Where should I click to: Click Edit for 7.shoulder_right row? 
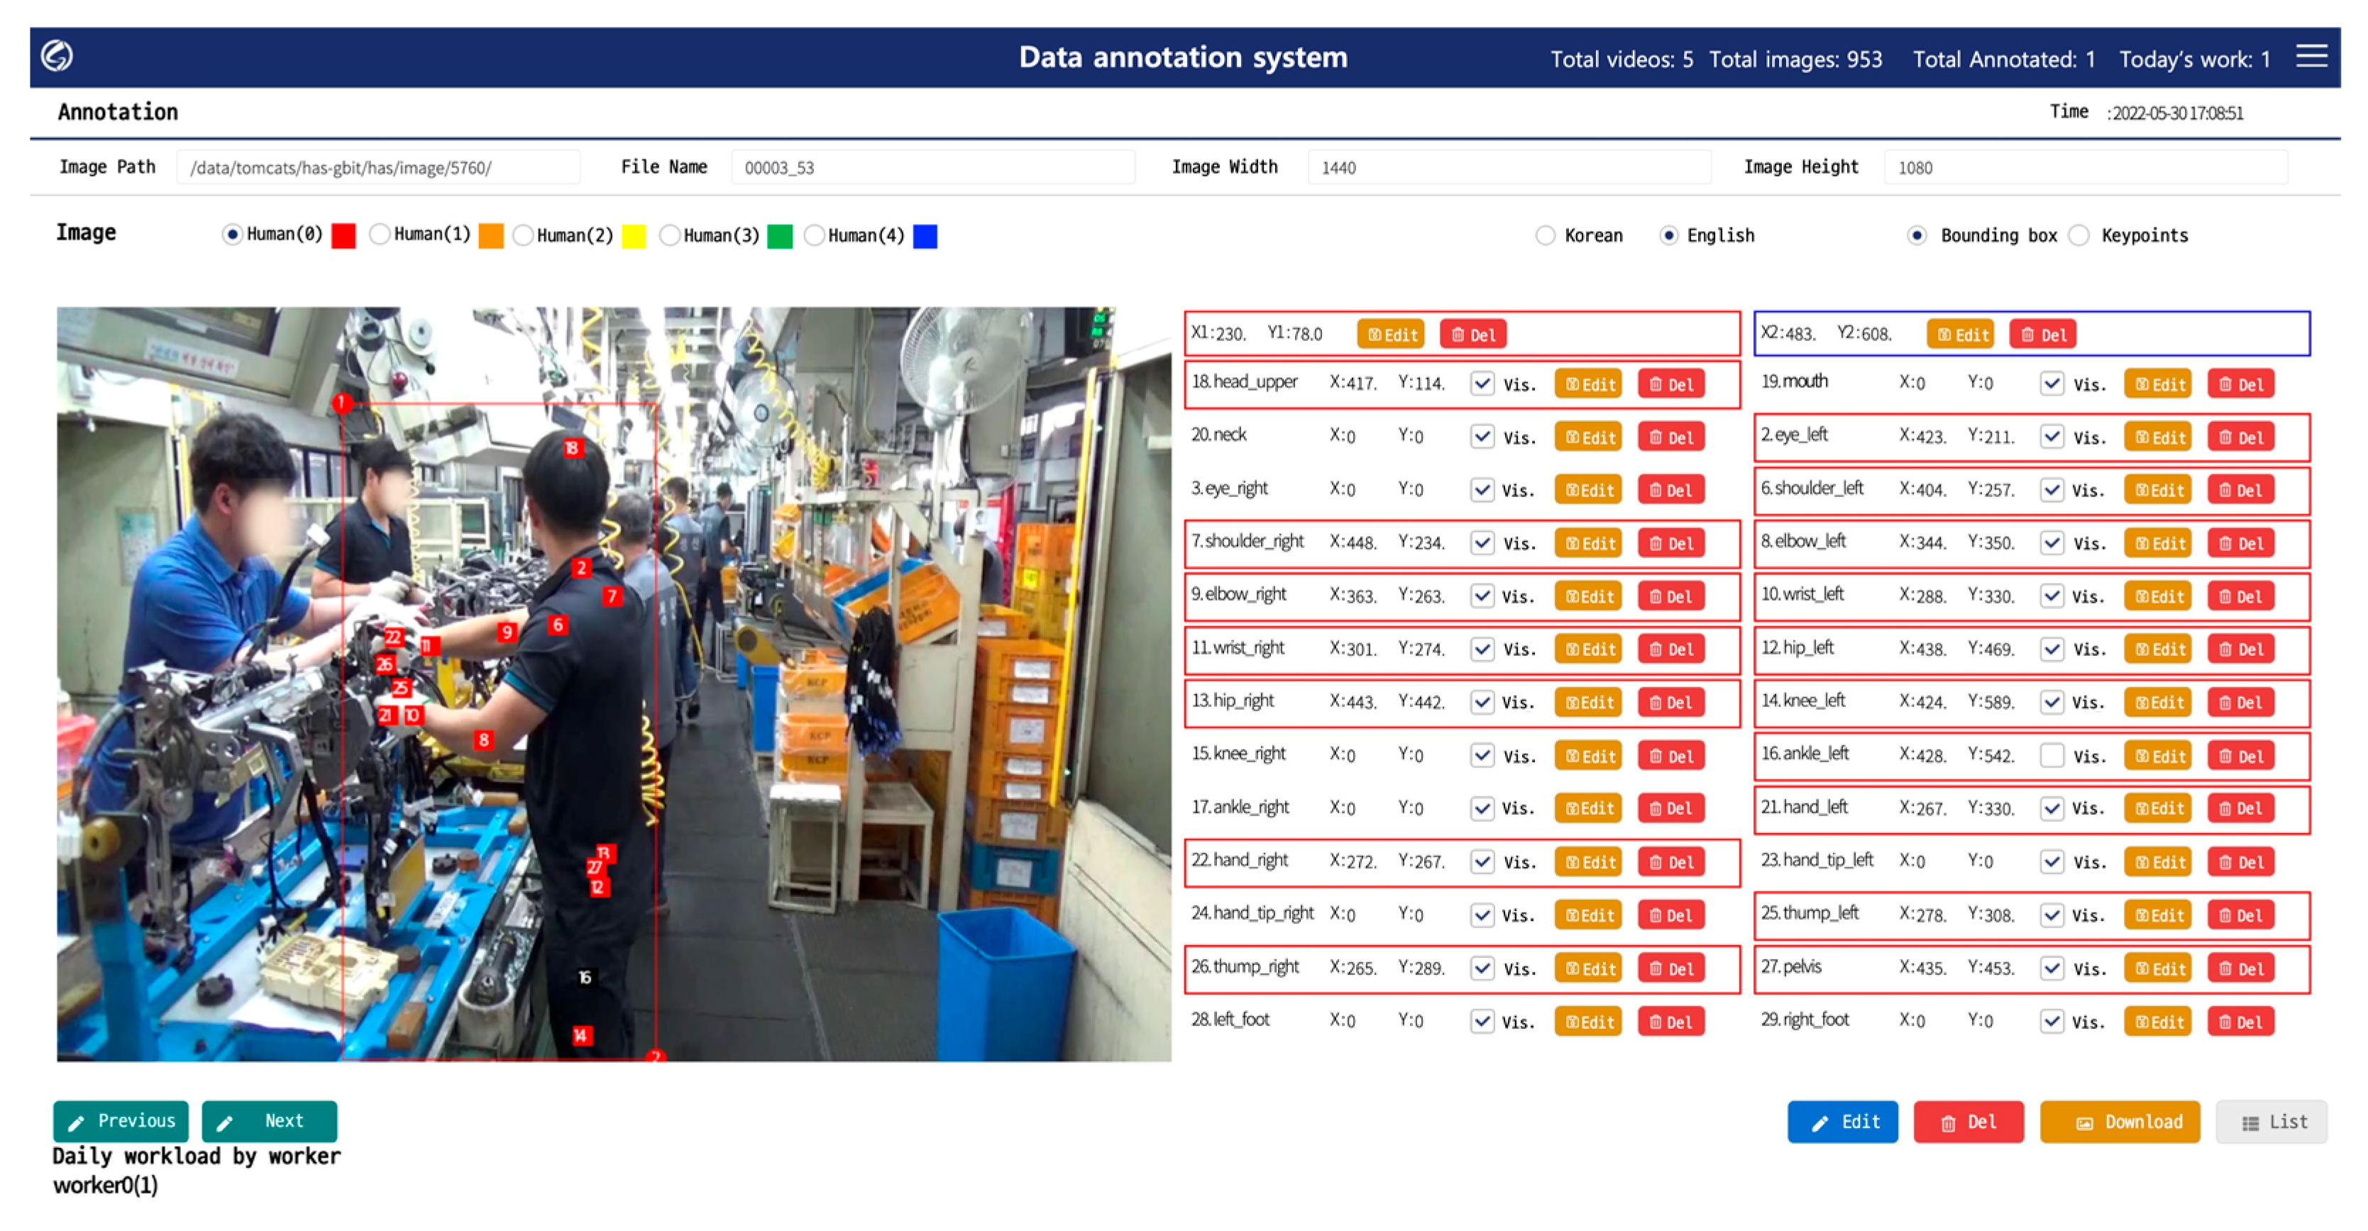(x=1588, y=543)
